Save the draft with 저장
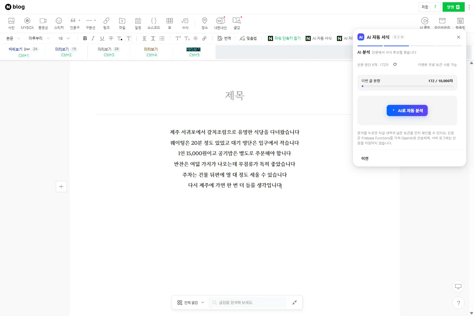 tap(425, 7)
